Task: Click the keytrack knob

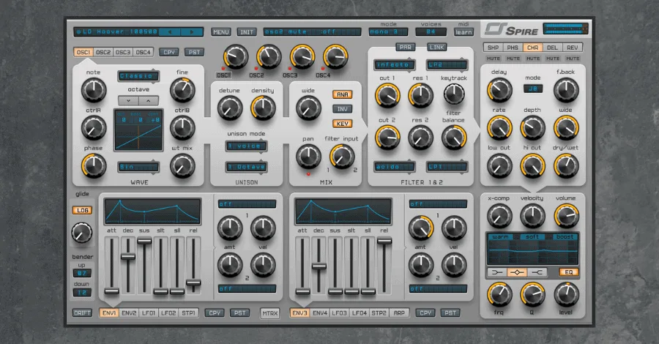Action: pos(454,94)
